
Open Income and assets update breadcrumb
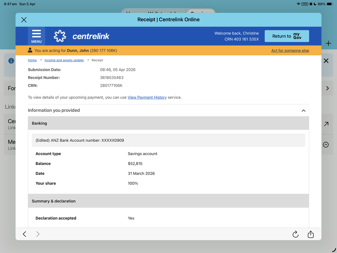point(64,60)
